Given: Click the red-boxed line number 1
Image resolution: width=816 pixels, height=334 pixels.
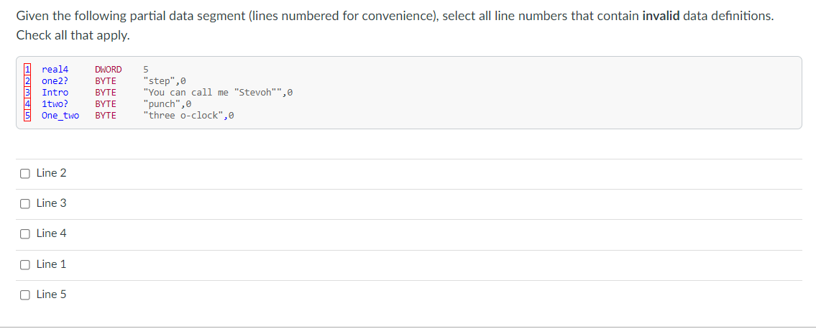Looking at the screenshot, I should (27, 70).
